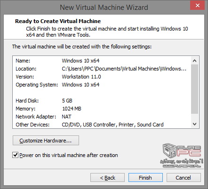Screen dimensions: 208x189
Task: Click the Hard Disk label
Action: click(27, 101)
